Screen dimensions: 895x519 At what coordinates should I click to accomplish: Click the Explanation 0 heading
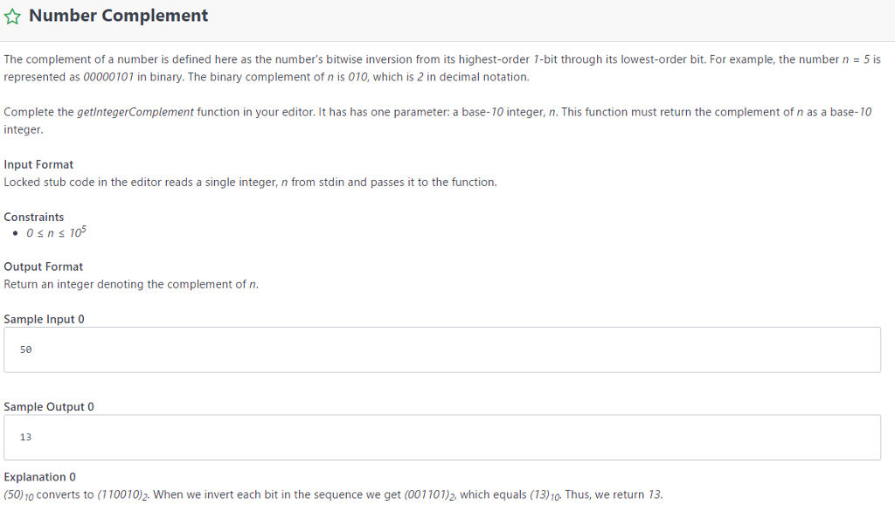click(x=40, y=477)
